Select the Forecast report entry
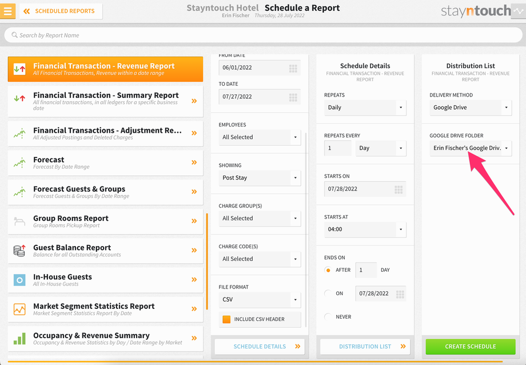 click(105, 162)
